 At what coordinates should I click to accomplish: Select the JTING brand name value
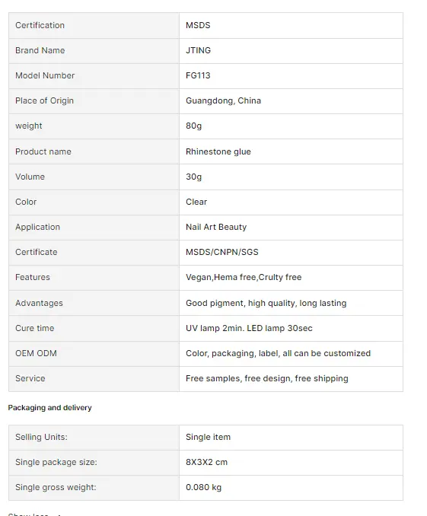(x=198, y=50)
